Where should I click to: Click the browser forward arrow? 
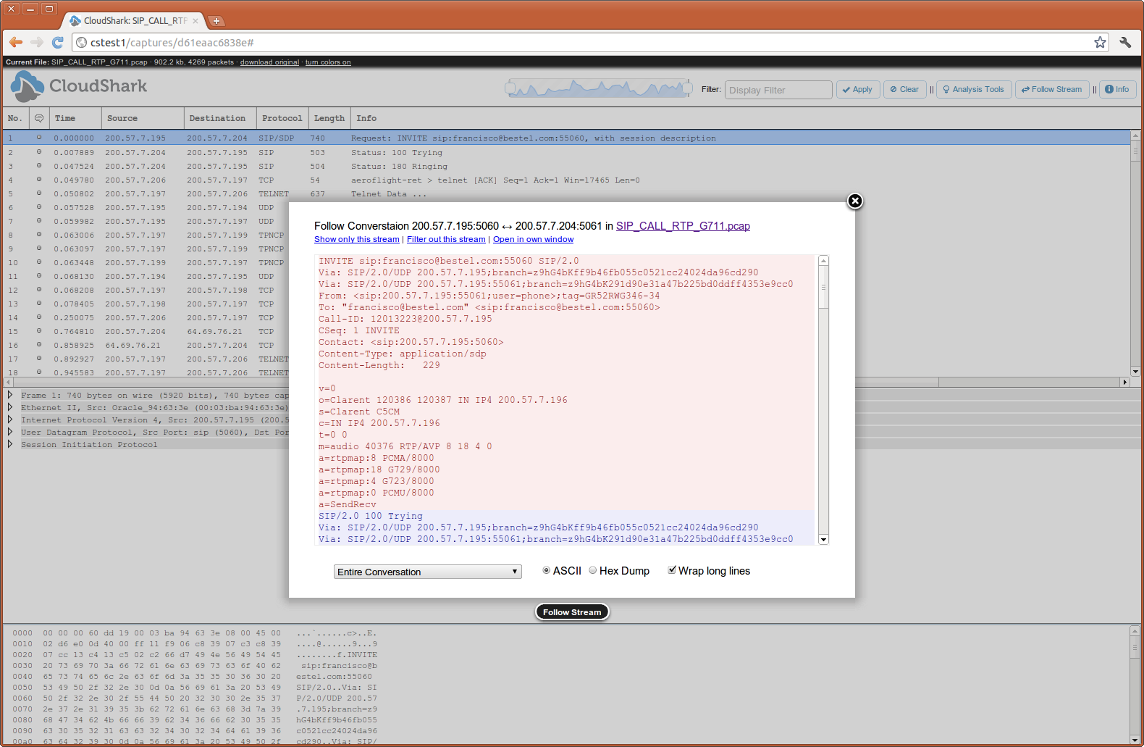pos(37,43)
